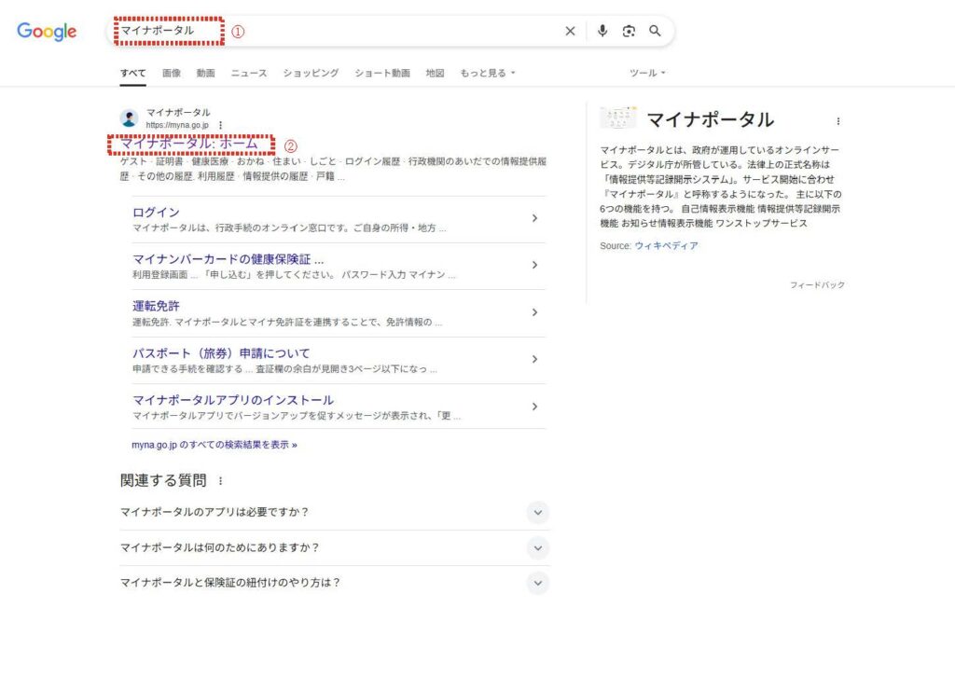Open マイナンバーカードの健康保険証 sitelink

tap(228, 259)
